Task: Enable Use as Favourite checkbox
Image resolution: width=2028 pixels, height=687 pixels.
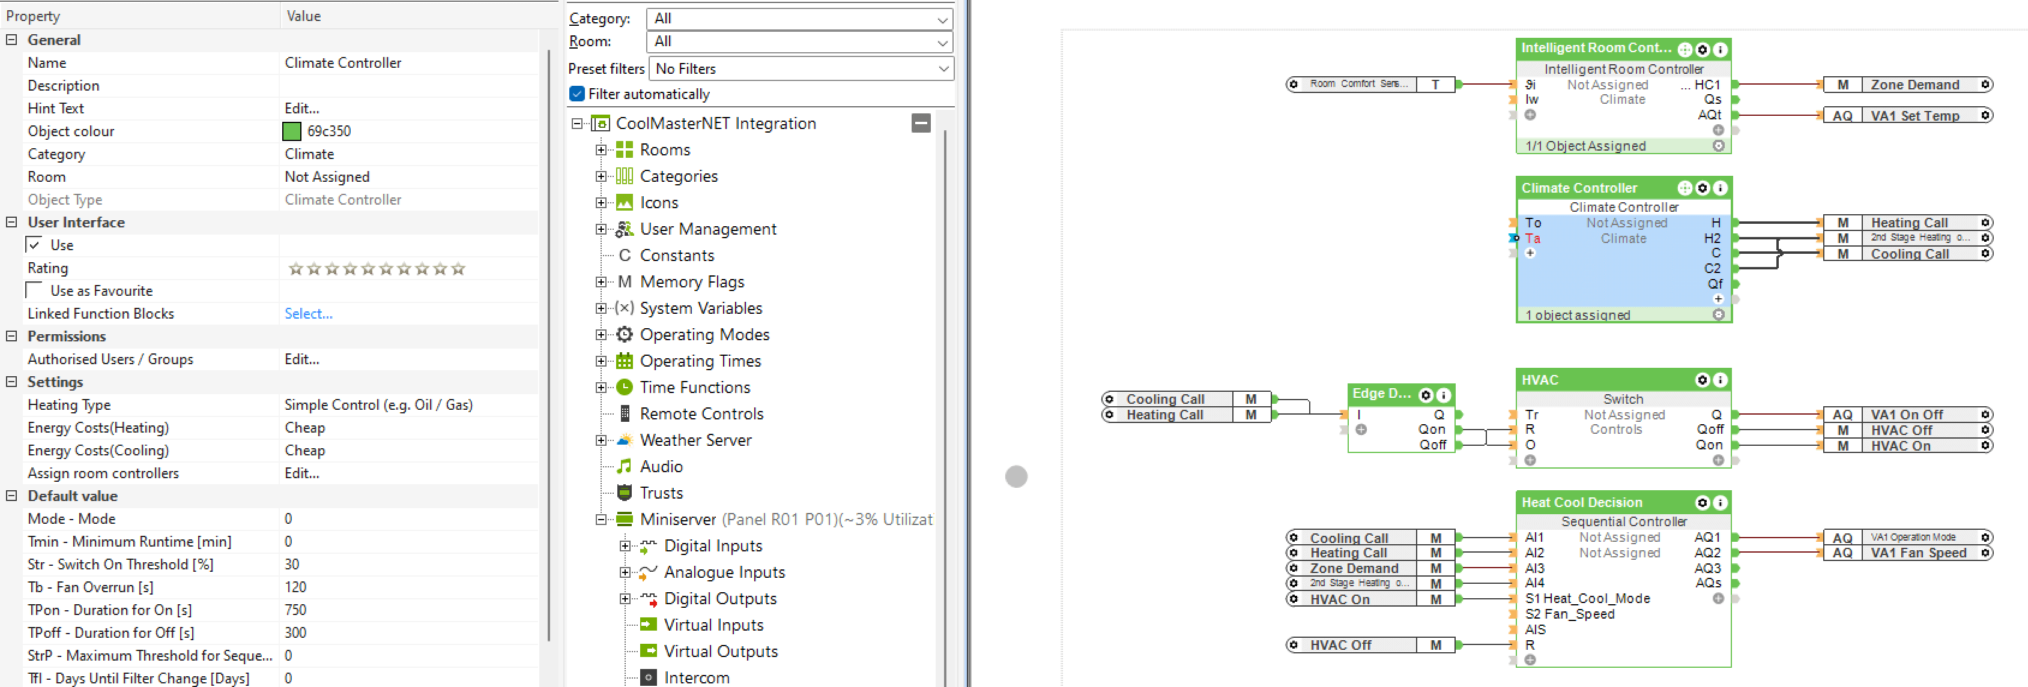Action: (35, 290)
